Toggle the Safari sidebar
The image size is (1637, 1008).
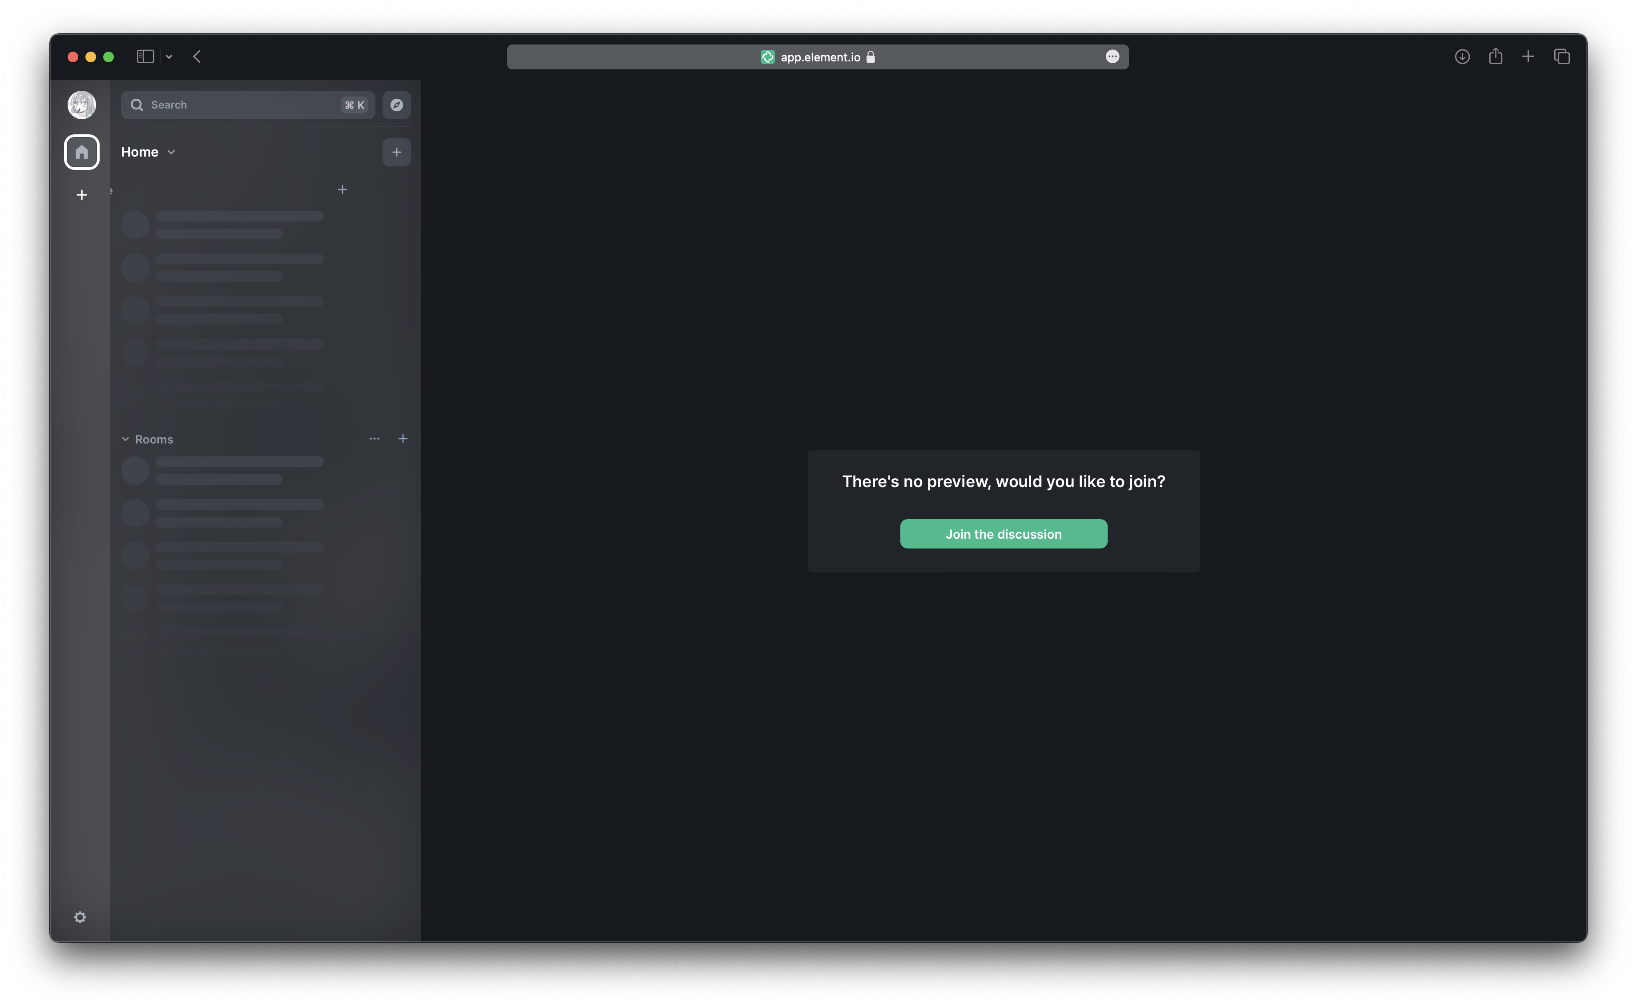pyautogui.click(x=145, y=56)
